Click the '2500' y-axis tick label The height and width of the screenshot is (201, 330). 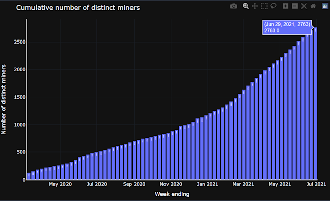click(20, 42)
